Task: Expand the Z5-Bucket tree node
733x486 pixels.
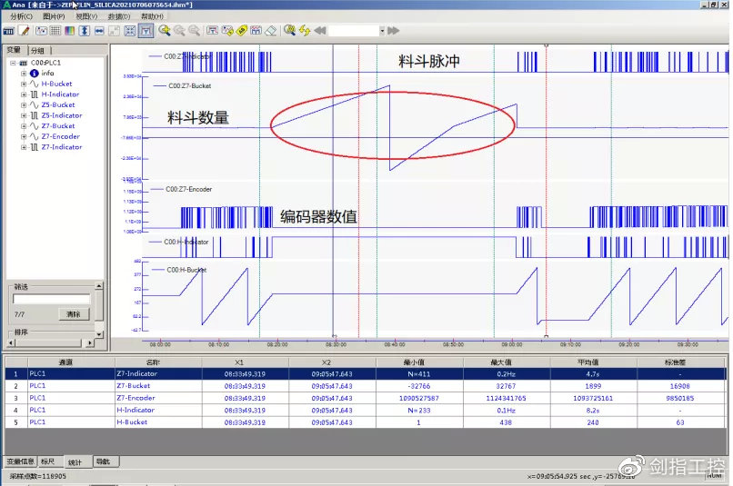Action: (x=24, y=105)
